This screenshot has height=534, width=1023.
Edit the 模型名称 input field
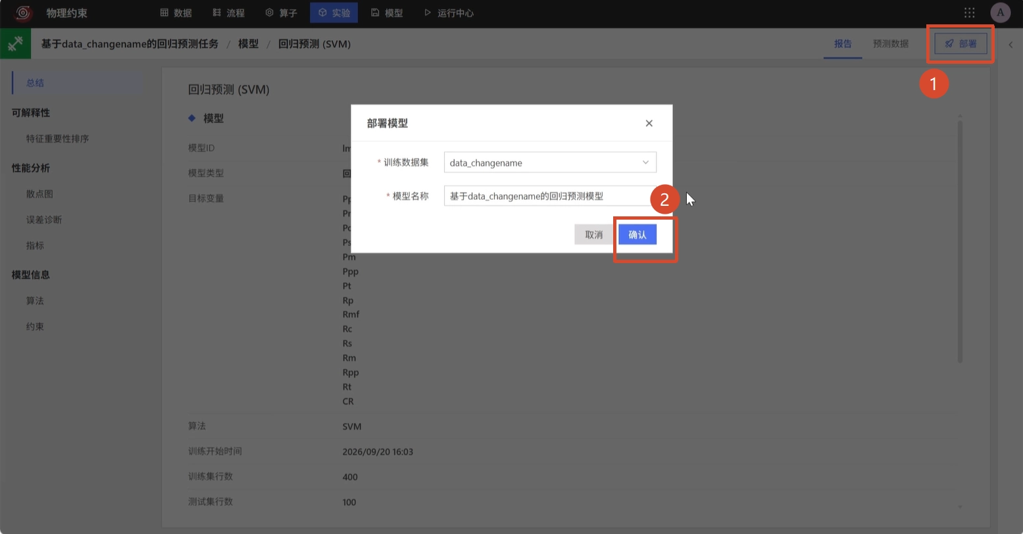tap(550, 196)
